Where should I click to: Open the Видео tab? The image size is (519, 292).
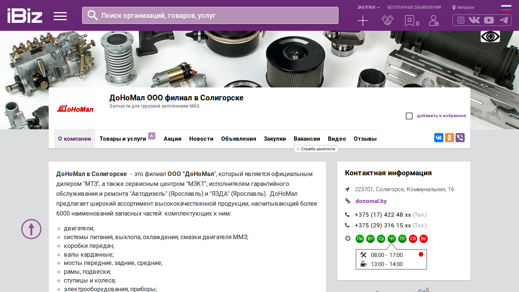pos(337,139)
